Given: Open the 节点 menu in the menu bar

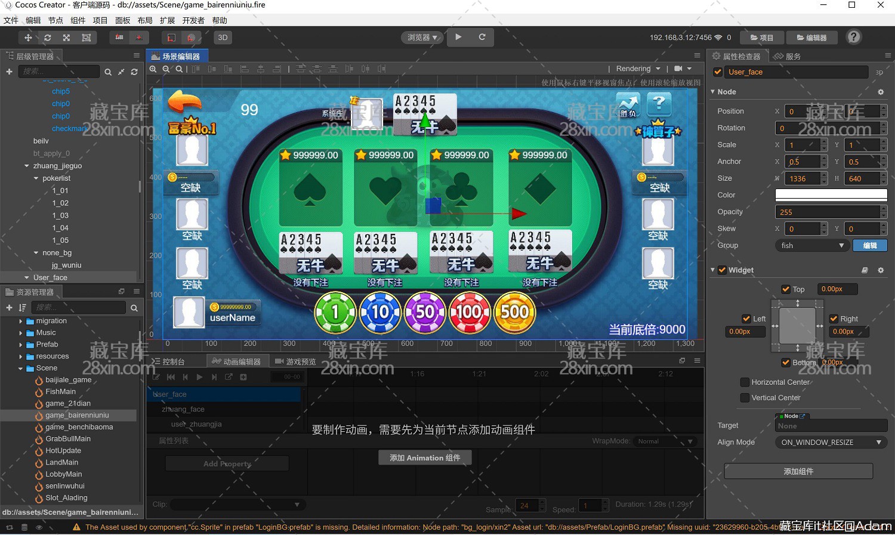Looking at the screenshot, I should pos(55,20).
